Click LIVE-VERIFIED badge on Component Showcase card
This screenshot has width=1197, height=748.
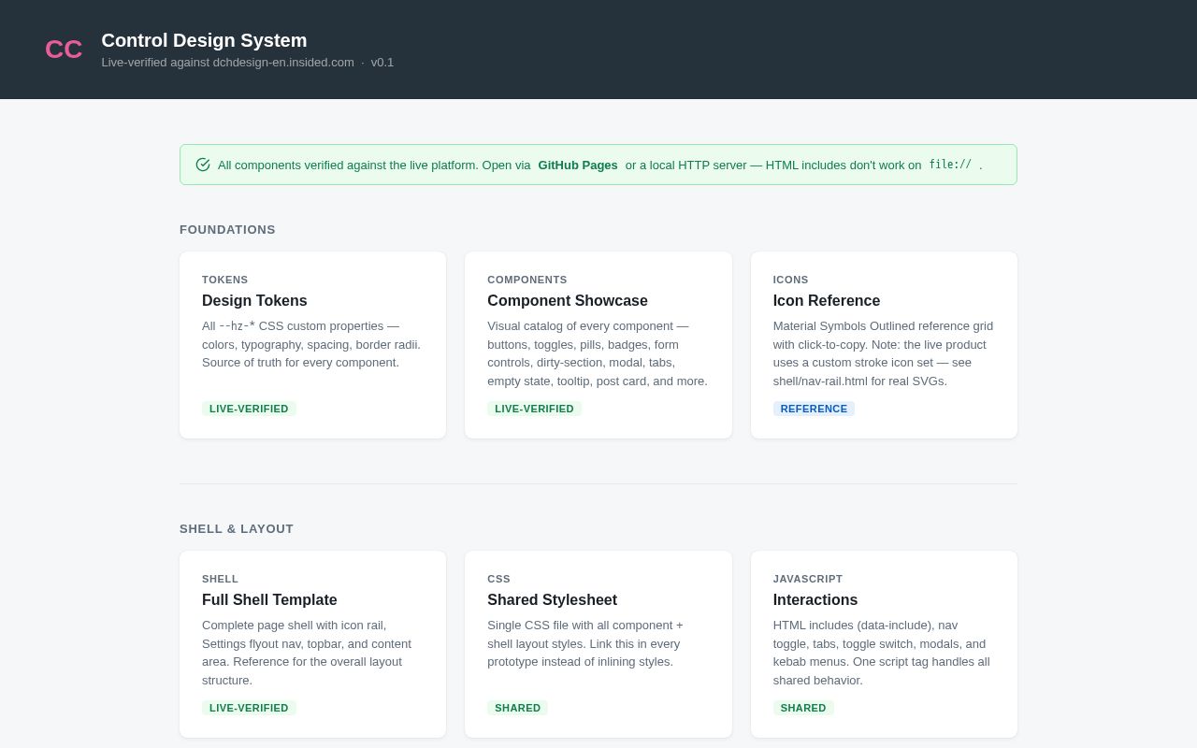click(x=534, y=409)
